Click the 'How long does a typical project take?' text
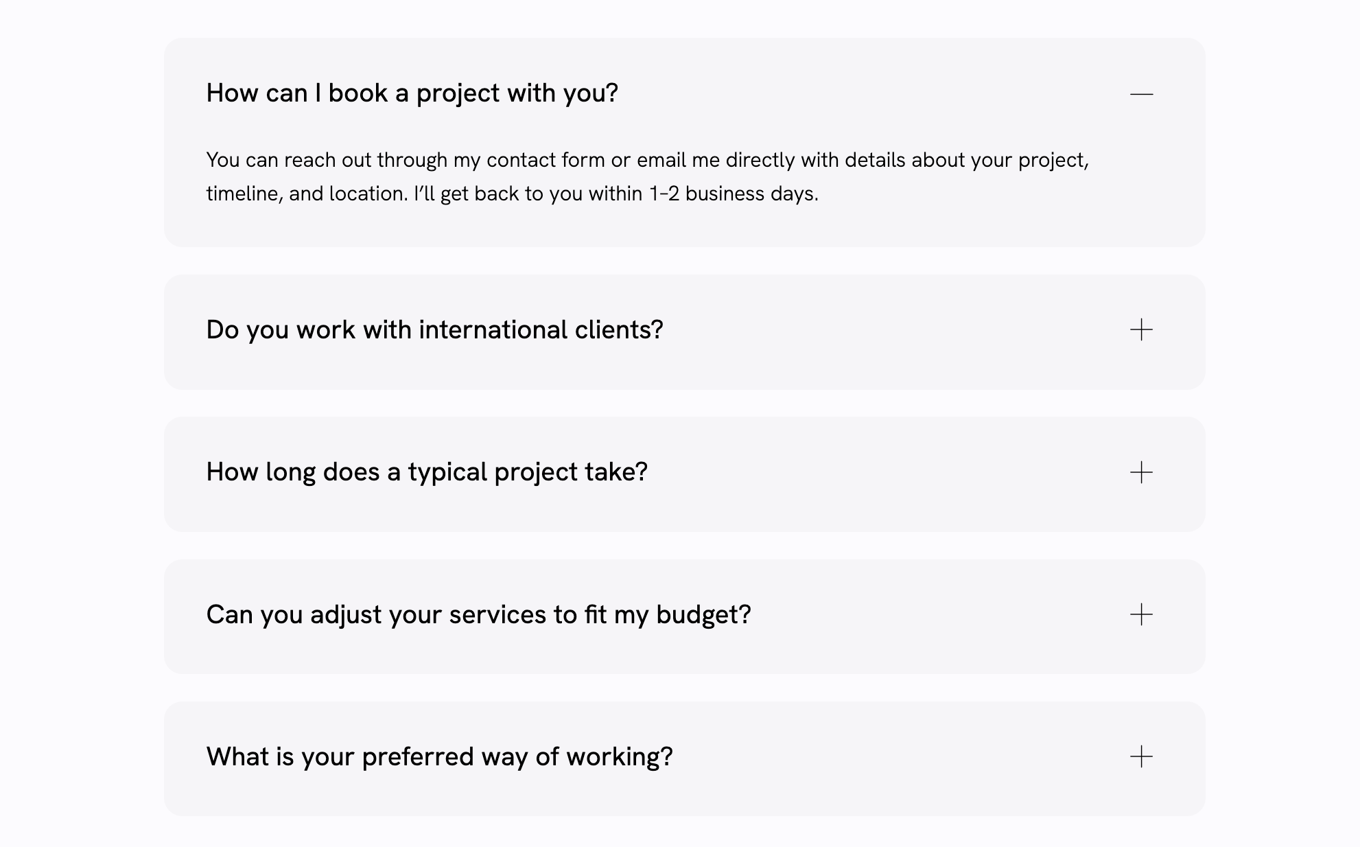The width and height of the screenshot is (1360, 847). [427, 472]
